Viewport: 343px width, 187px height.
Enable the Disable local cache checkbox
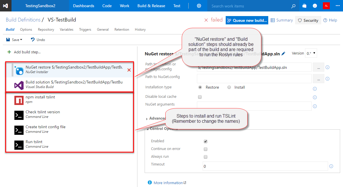point(200,97)
